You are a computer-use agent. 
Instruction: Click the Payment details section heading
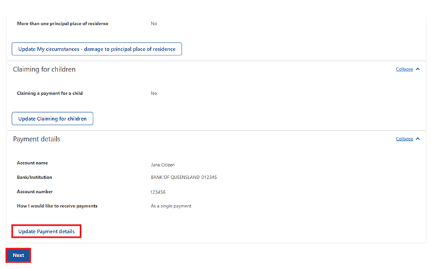coord(37,139)
